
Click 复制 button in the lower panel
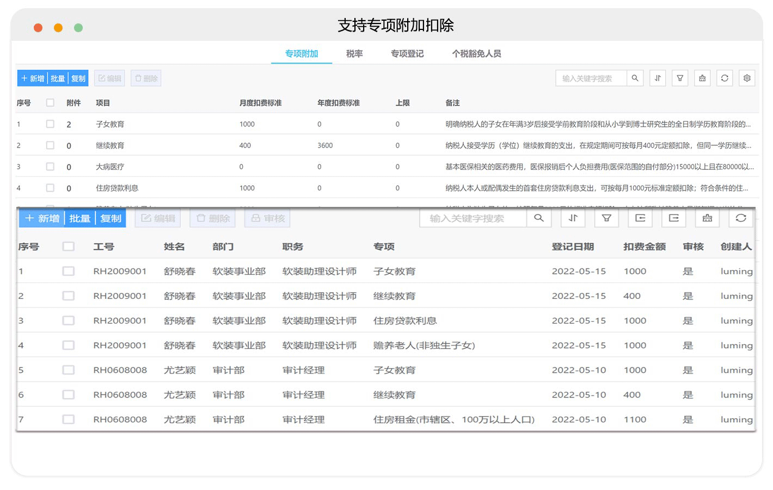click(x=111, y=218)
